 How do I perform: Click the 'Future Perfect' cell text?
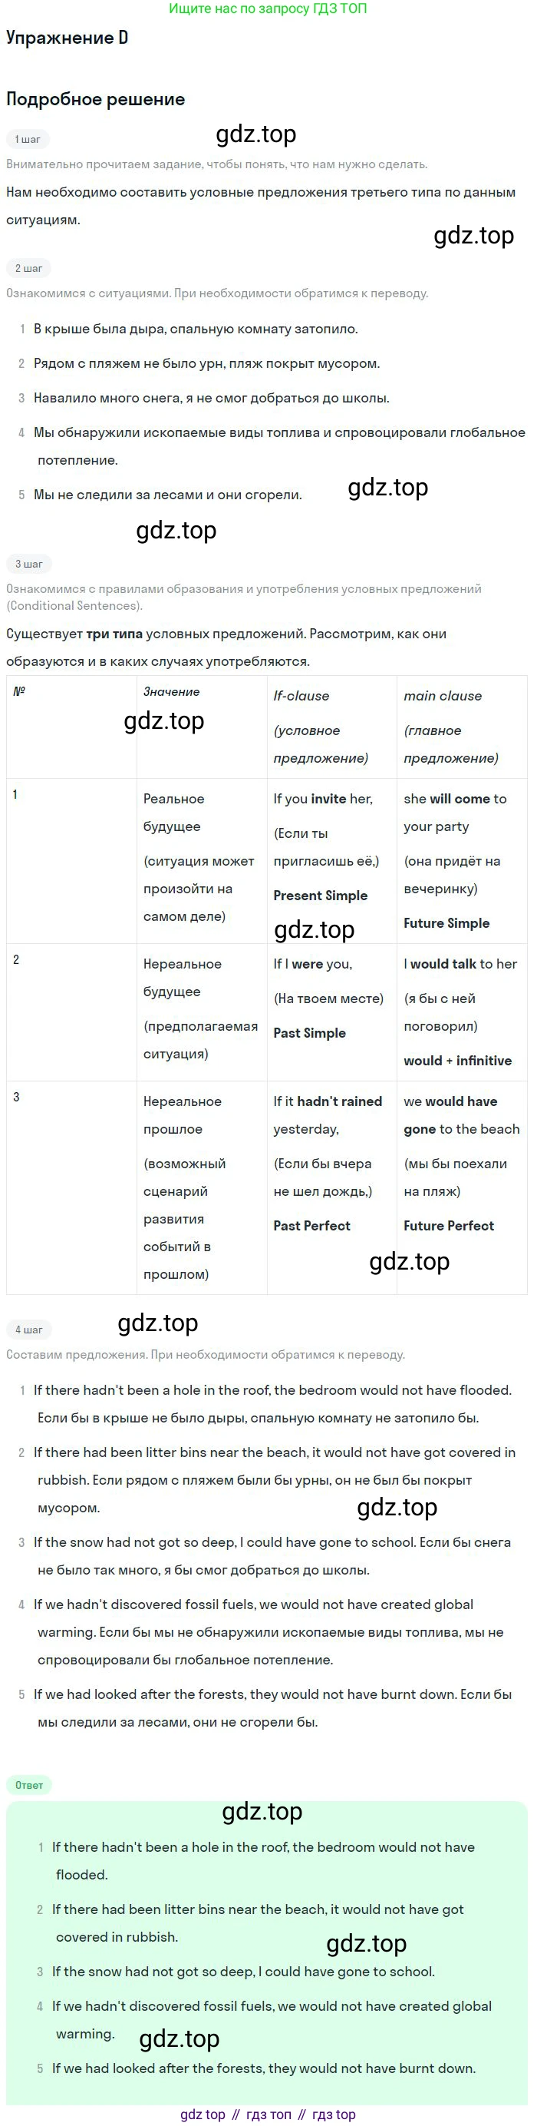[x=449, y=1226]
